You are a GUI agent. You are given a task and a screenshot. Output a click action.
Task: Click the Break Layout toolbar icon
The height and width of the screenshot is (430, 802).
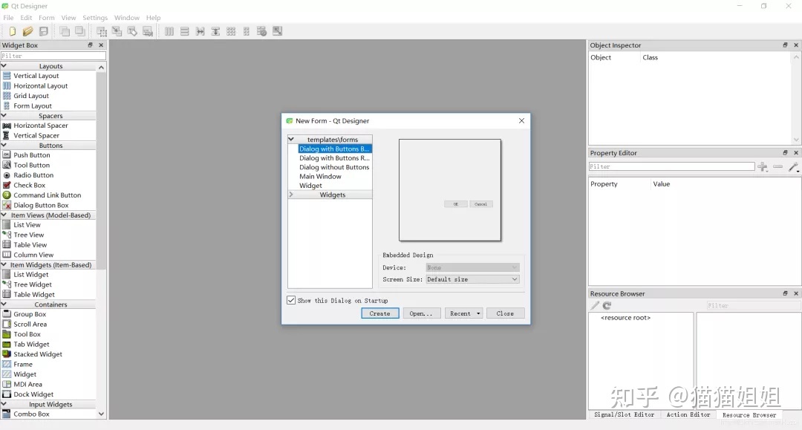pos(262,31)
